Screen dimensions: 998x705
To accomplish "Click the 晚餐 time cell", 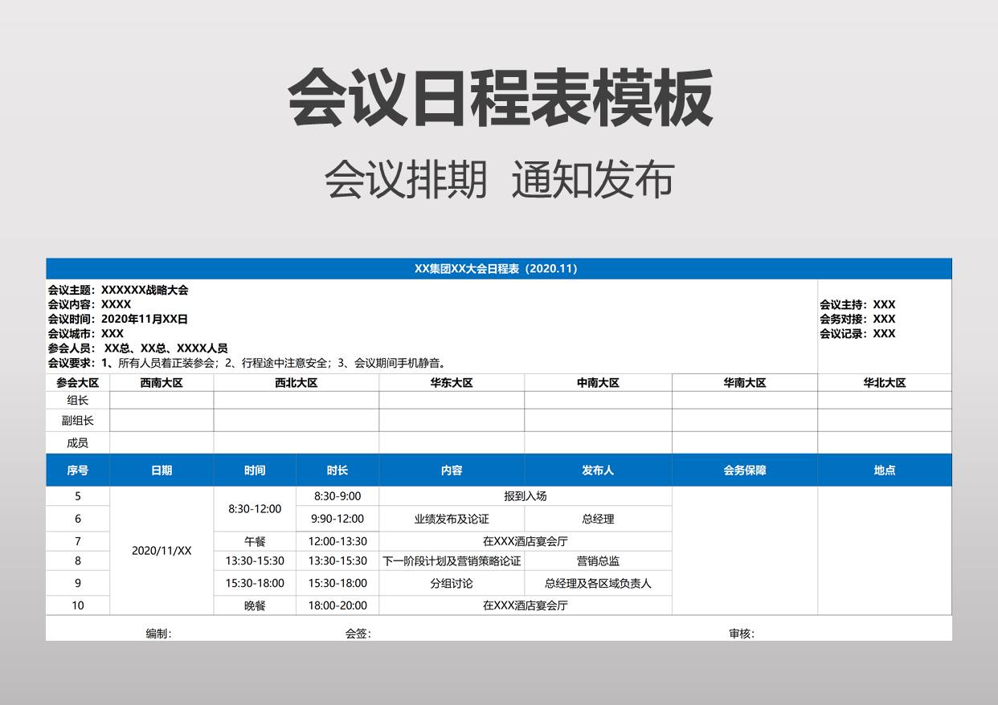I will tap(255, 605).
